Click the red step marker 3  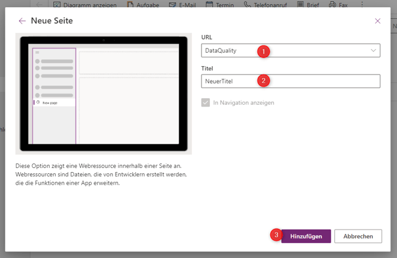click(275, 236)
